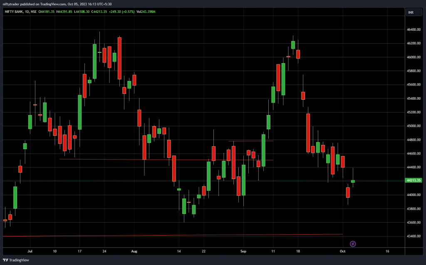Click the 43800.00 price axis label

tap(414, 209)
